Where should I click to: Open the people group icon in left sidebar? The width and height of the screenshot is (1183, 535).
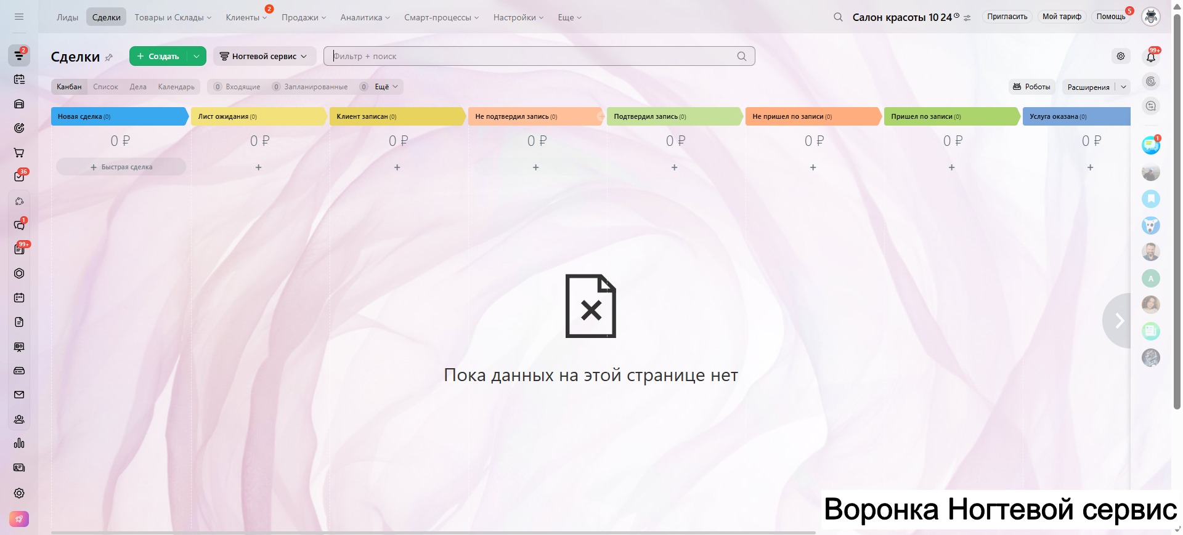pos(19,419)
